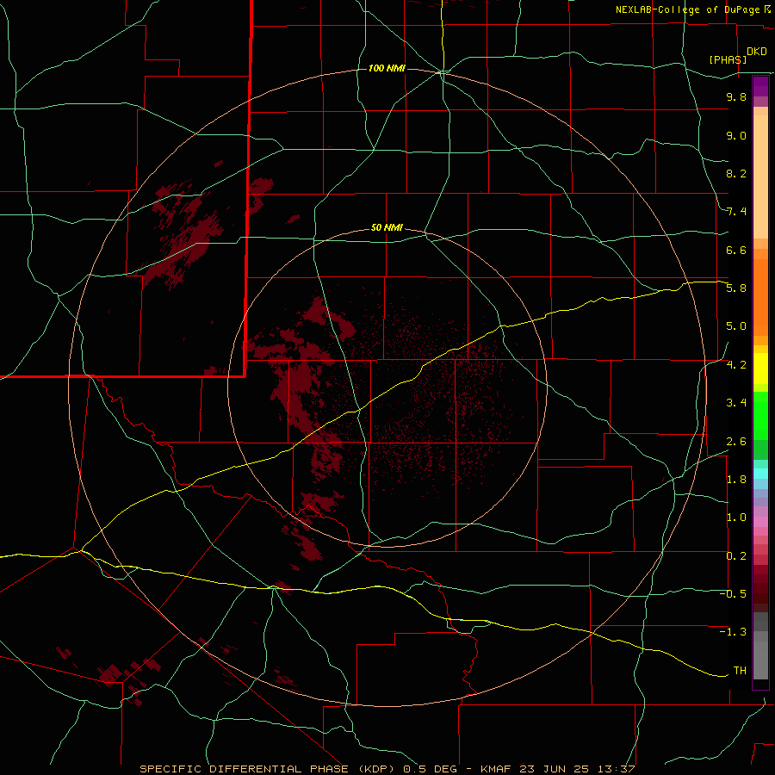Viewport: 775px width, 775px height.
Task: Pick the large orange color bar segment
Action: pyautogui.click(x=760, y=298)
